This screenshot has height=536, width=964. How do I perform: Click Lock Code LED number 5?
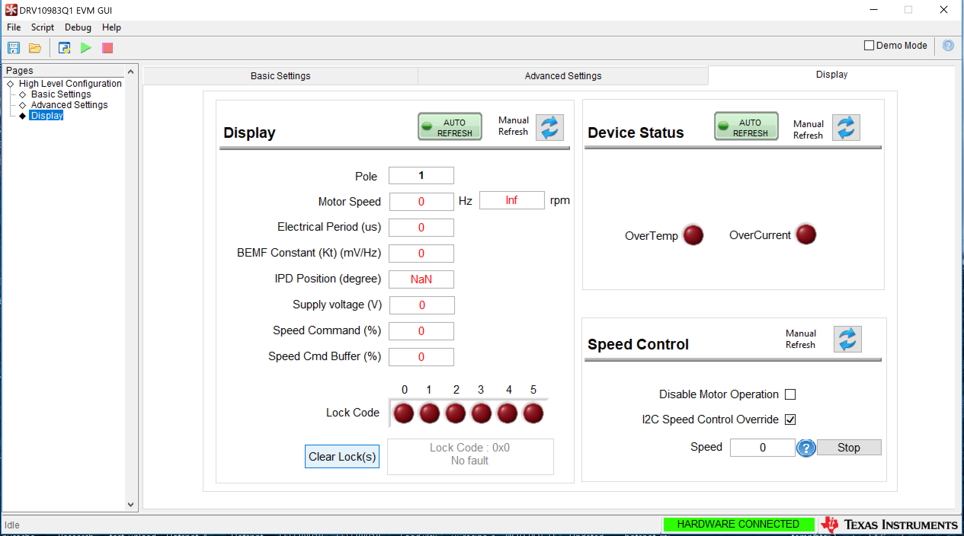(x=533, y=413)
